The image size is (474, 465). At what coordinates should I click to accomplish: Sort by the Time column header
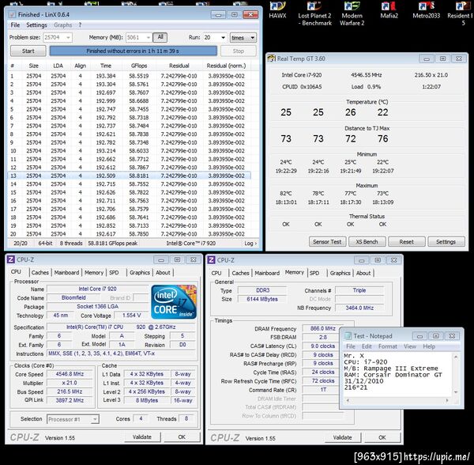(x=106, y=66)
